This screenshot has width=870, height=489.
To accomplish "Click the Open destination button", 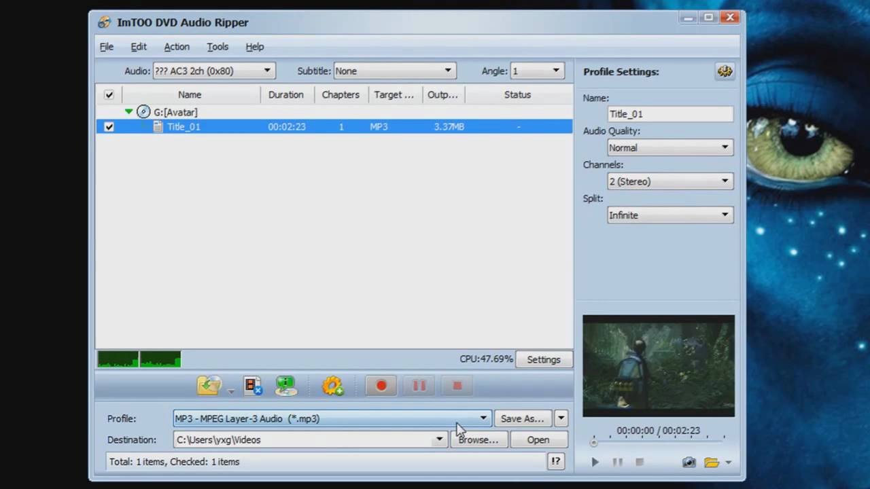I will click(538, 439).
